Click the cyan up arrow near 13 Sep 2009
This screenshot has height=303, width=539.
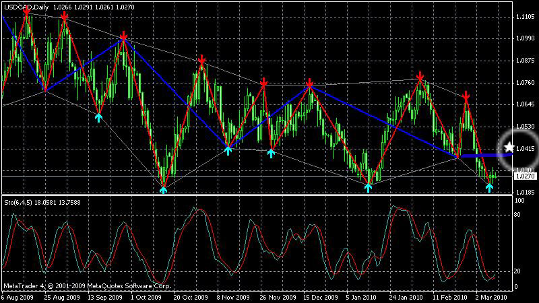pyautogui.click(x=98, y=118)
